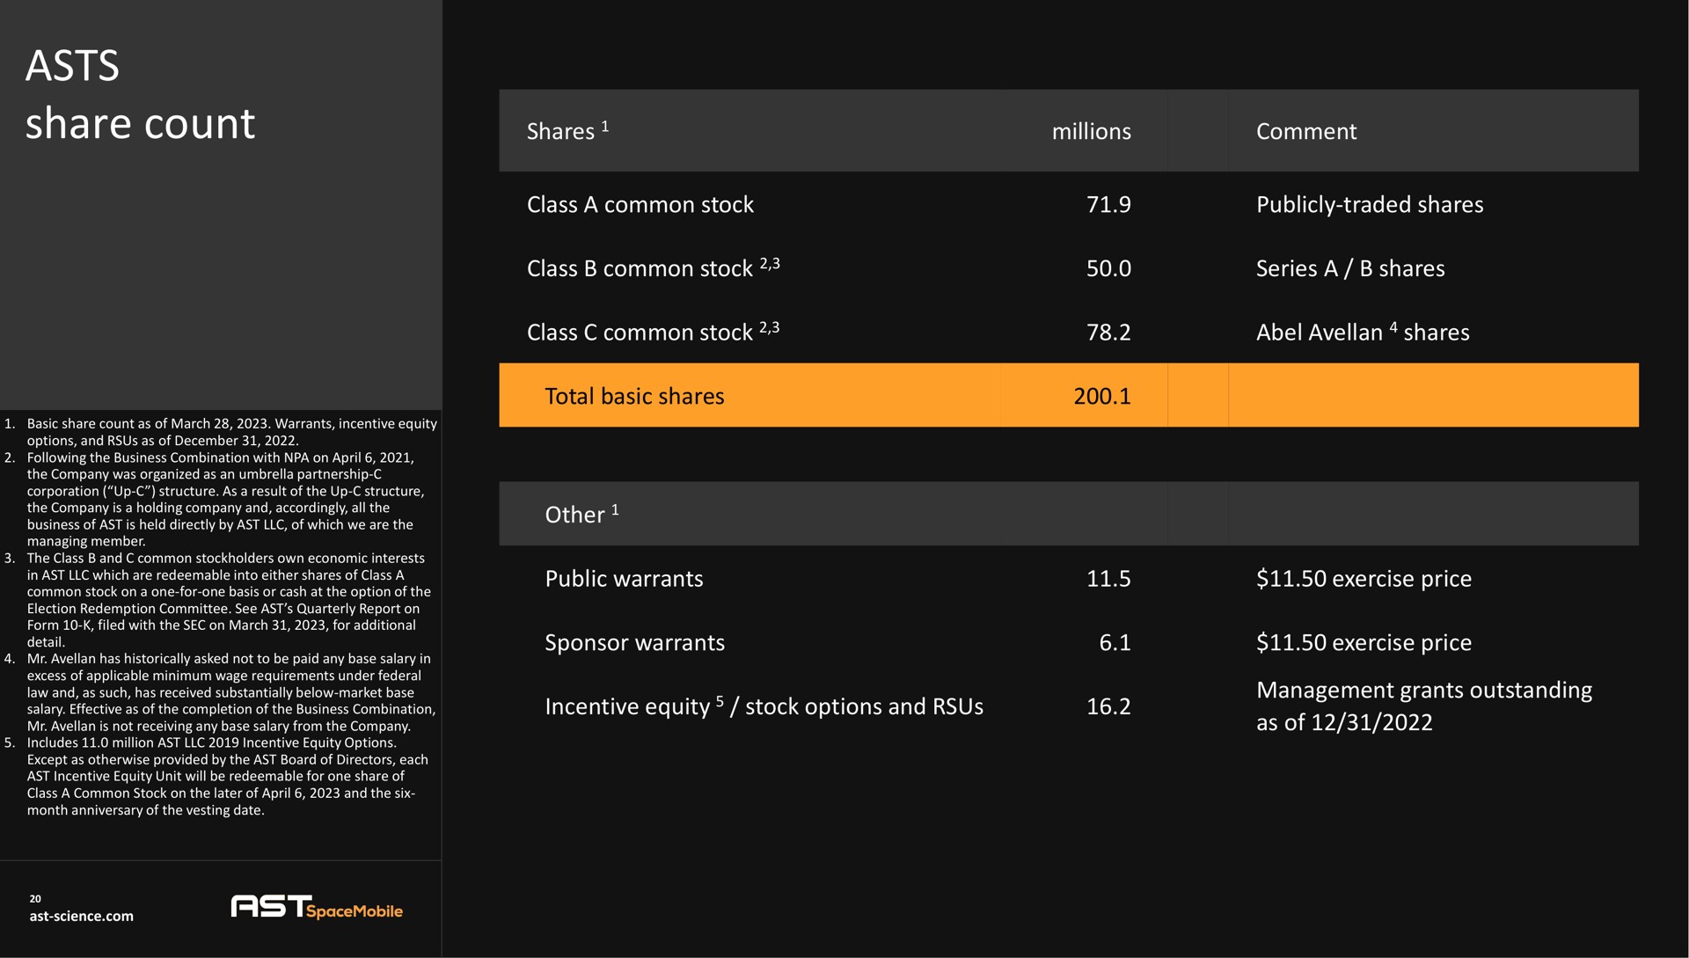Select the Total basic shares row
The image size is (1689, 958).
1068,395
